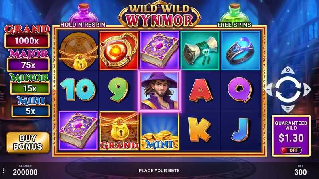Open the menu below the spin button
319x179 pixels.
[287, 109]
